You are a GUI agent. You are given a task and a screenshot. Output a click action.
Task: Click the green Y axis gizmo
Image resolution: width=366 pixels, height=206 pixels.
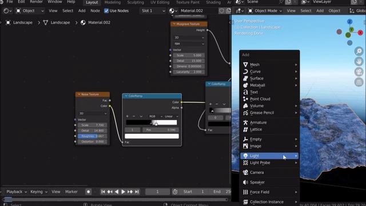[x=351, y=29]
